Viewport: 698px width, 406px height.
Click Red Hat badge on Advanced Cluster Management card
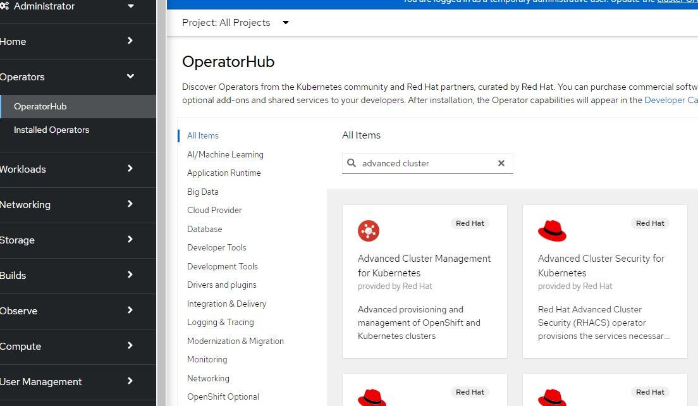click(x=470, y=223)
